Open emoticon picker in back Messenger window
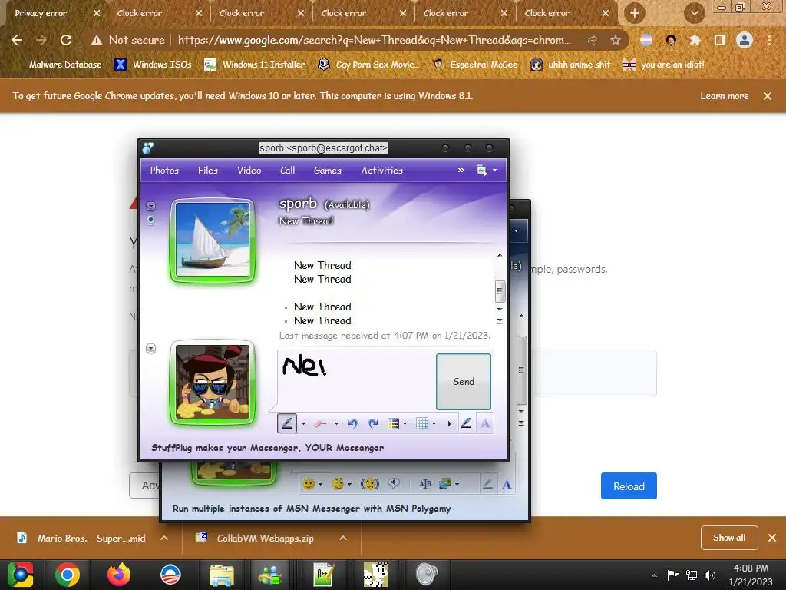786x590 pixels. click(x=309, y=484)
